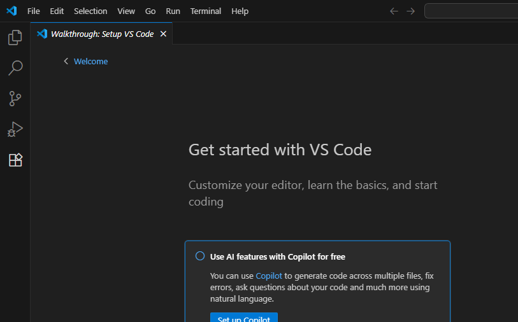Open the Source Control view
This screenshot has width=518, height=322.
coord(15,99)
